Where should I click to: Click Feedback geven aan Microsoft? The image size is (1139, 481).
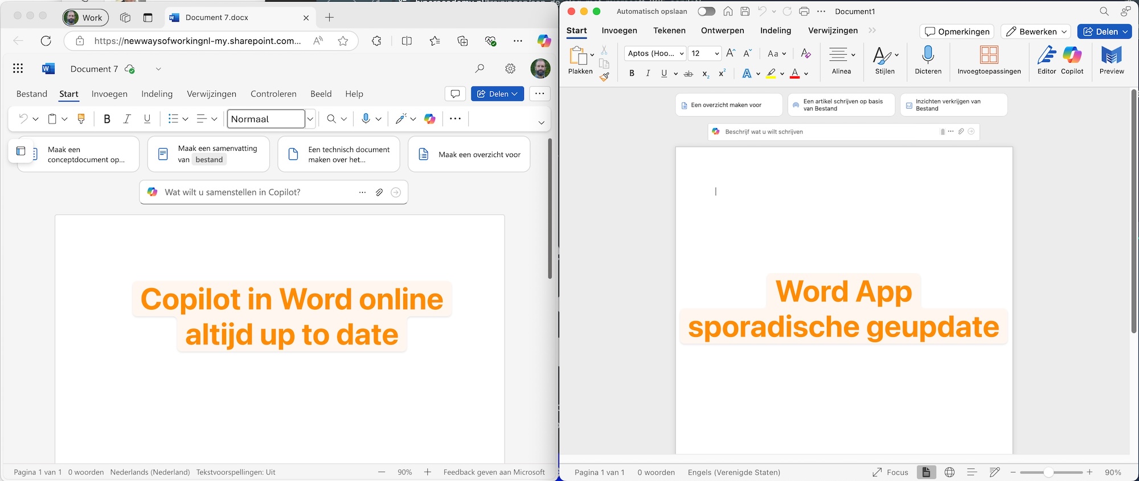(x=494, y=472)
